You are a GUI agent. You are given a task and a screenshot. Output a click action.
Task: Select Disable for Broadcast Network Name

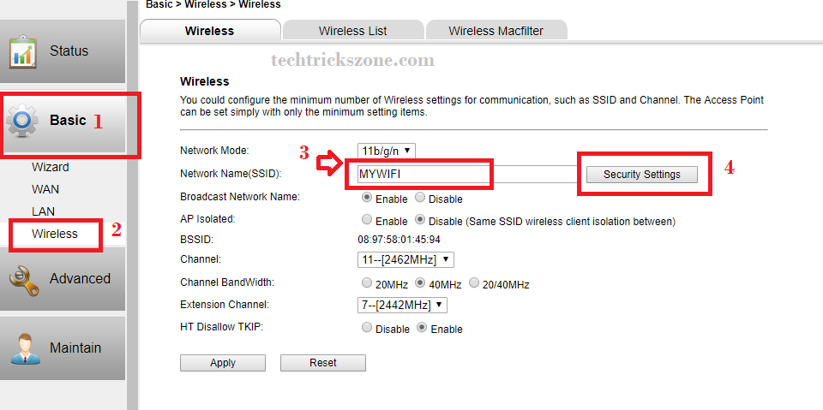coord(420,198)
